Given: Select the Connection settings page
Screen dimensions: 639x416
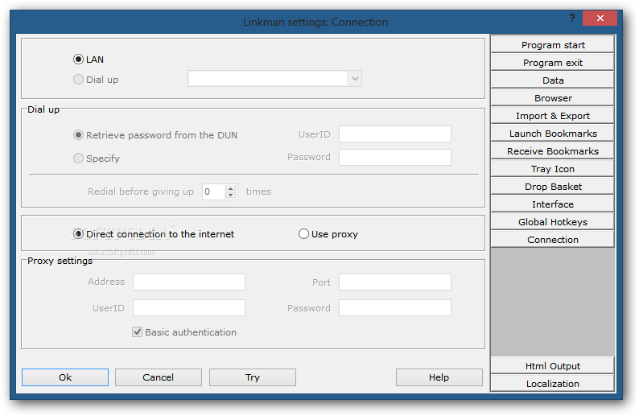Looking at the screenshot, I should coord(553,240).
